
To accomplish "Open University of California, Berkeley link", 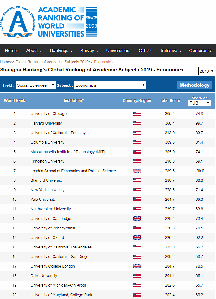I will 58,133.
